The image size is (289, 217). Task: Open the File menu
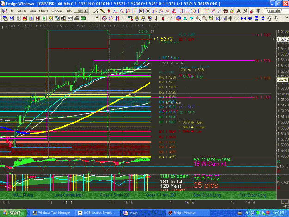click(x=11, y=11)
